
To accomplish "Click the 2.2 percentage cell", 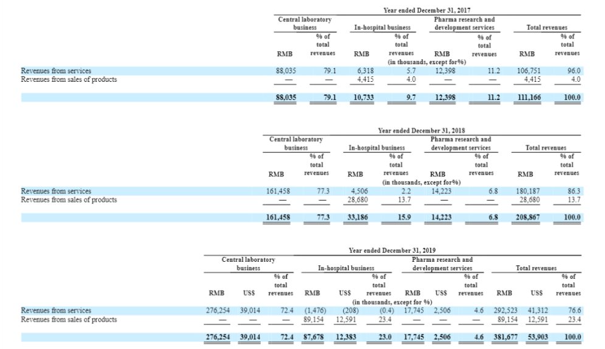I will [406, 191].
